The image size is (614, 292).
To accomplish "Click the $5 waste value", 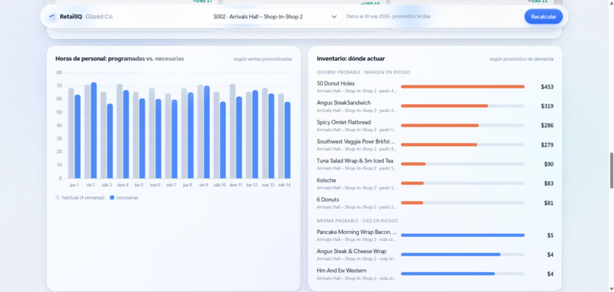I will click(x=550, y=236).
